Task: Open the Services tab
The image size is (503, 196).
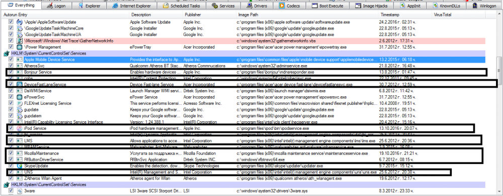Action: [x=223, y=6]
